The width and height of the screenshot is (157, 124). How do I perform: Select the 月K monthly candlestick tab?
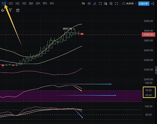click(38, 4)
